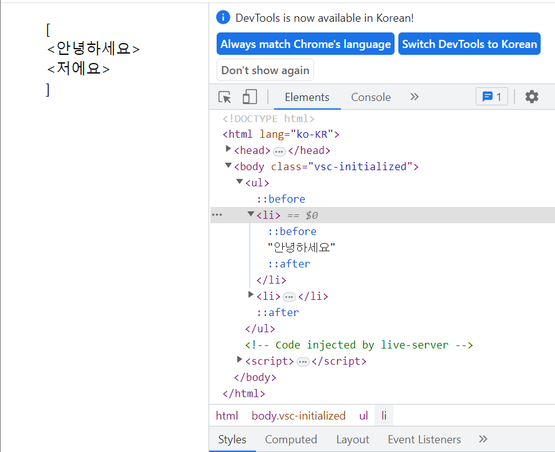Viewport: 555px width, 452px height.
Task: Select the ::before under ul
Action: (281, 199)
